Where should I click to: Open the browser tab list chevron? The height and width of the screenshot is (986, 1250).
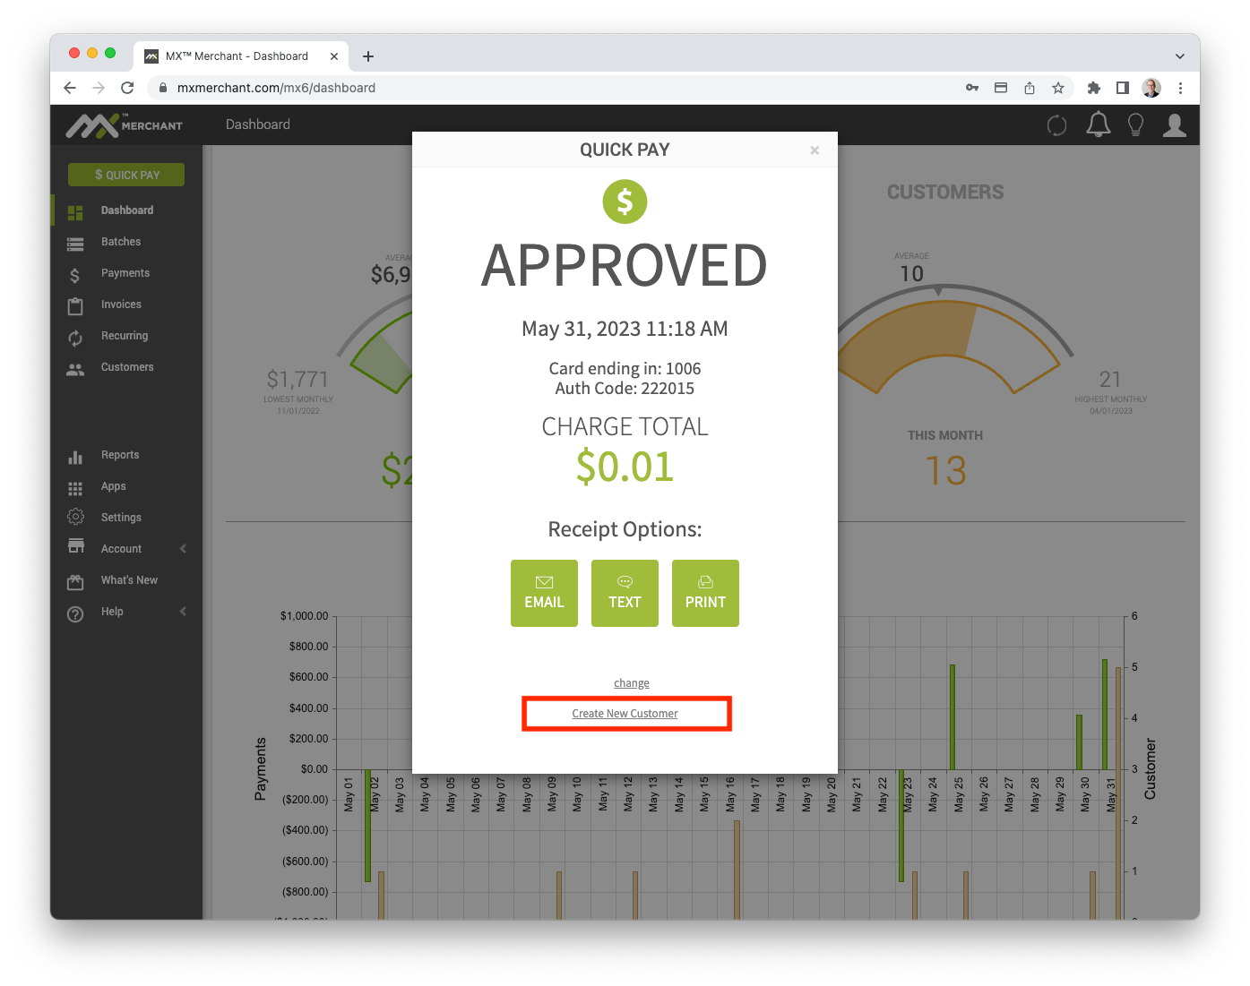1179,56
